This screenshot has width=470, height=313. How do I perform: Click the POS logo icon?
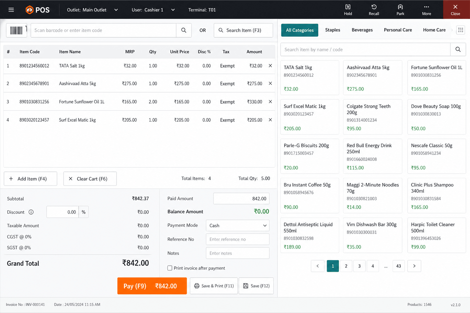(29, 10)
